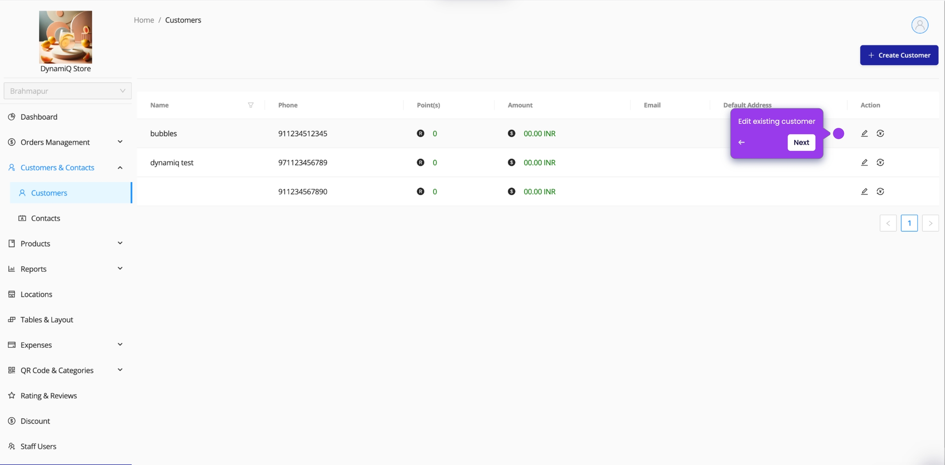
Task: Click the edit pencil icon for bubbles
Action: click(x=864, y=133)
